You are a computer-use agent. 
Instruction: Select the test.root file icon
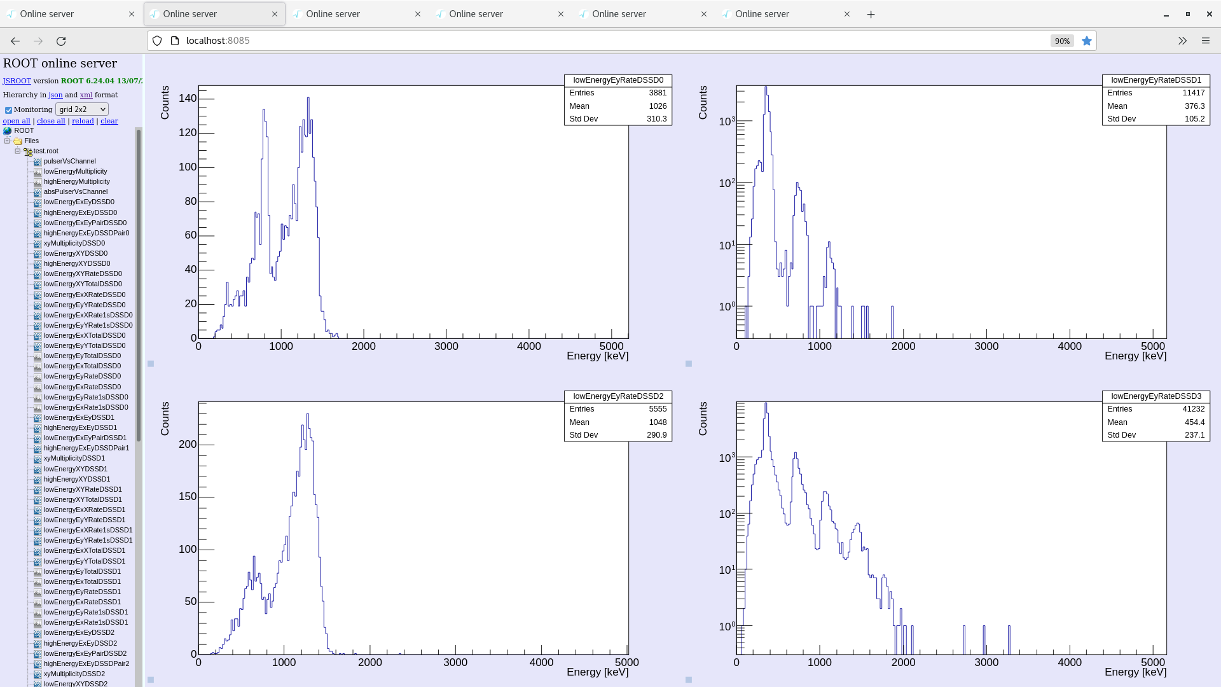point(28,151)
